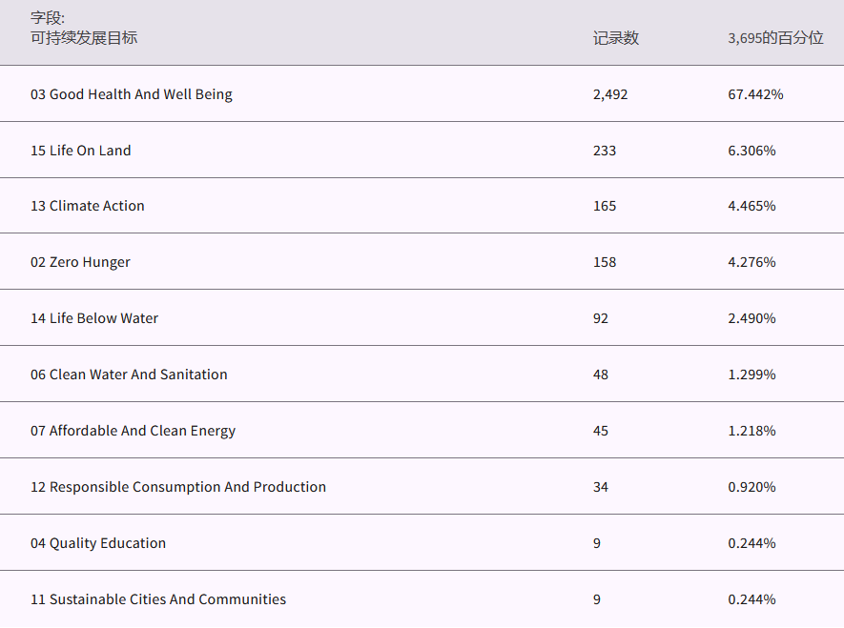Choose the 02 Zero Hunger row label
844x628 pixels.
point(80,262)
